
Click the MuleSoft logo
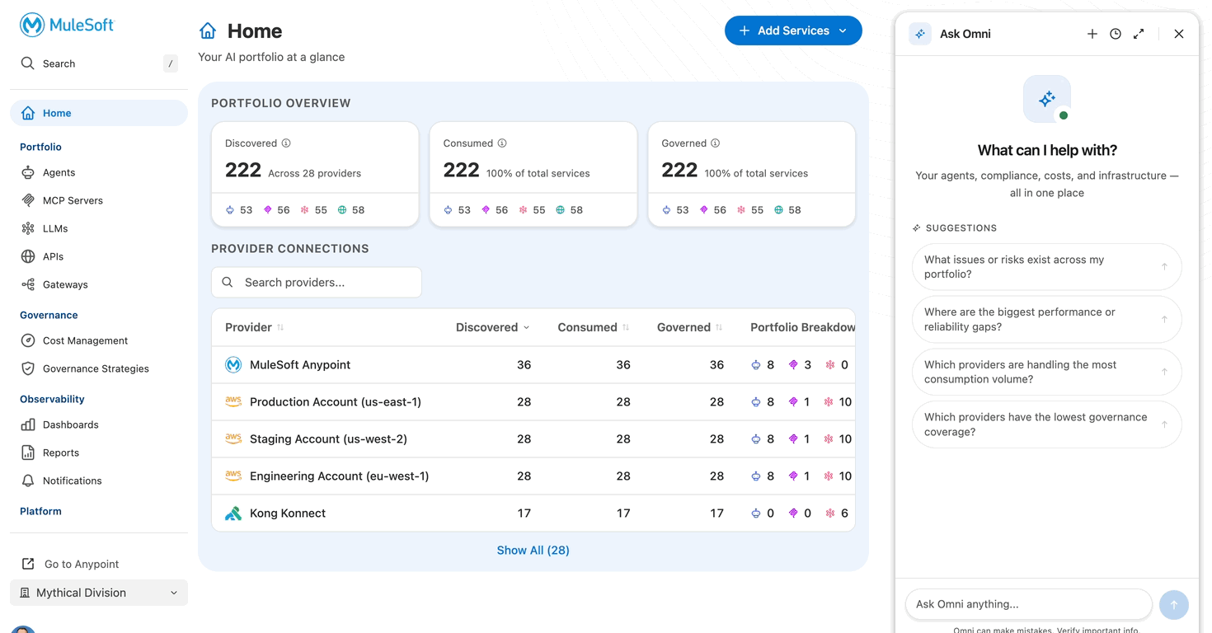(x=67, y=25)
